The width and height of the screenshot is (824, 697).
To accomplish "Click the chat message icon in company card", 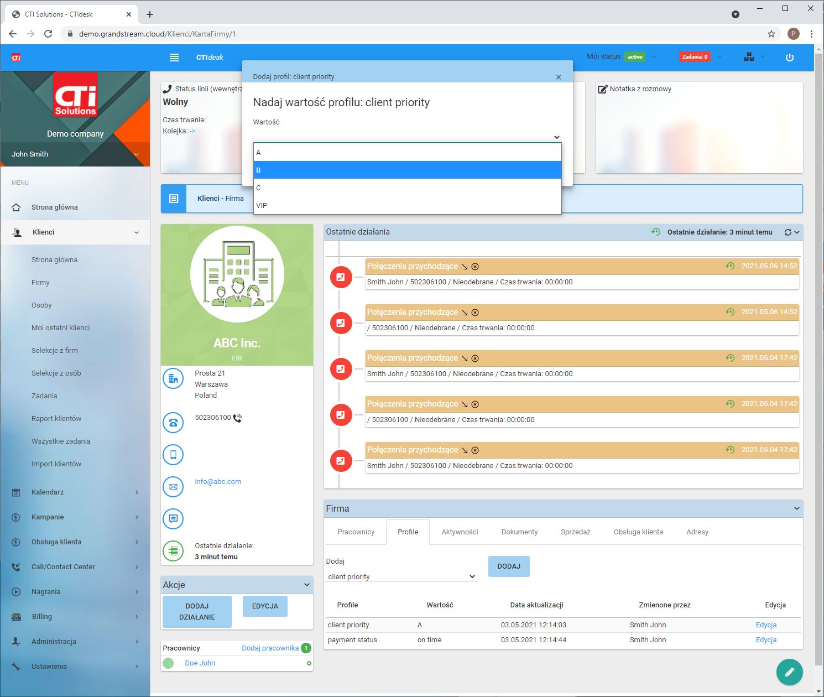I will click(173, 519).
